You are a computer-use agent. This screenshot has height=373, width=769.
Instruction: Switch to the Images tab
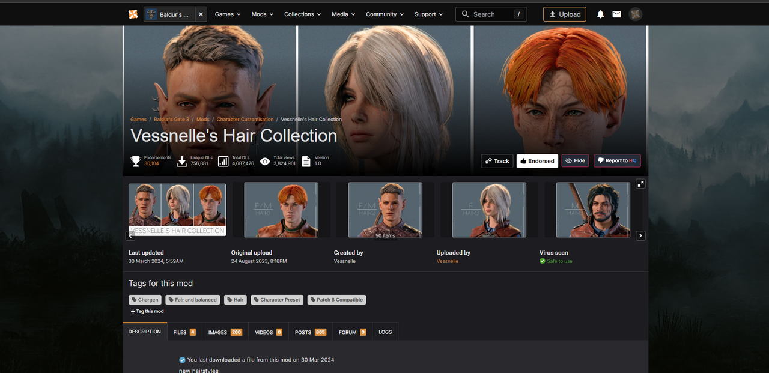click(x=225, y=332)
